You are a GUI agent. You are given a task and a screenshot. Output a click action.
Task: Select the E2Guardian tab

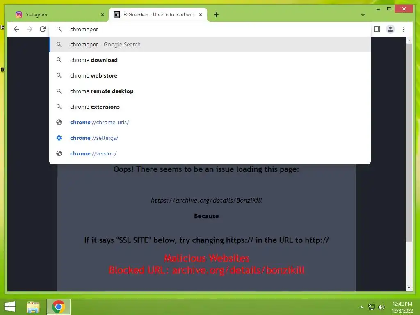pyautogui.click(x=158, y=15)
